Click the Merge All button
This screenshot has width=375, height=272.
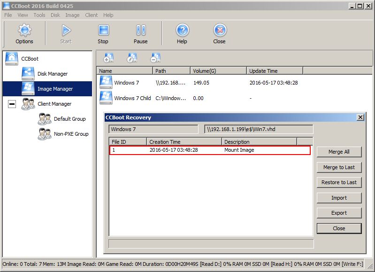339,152
